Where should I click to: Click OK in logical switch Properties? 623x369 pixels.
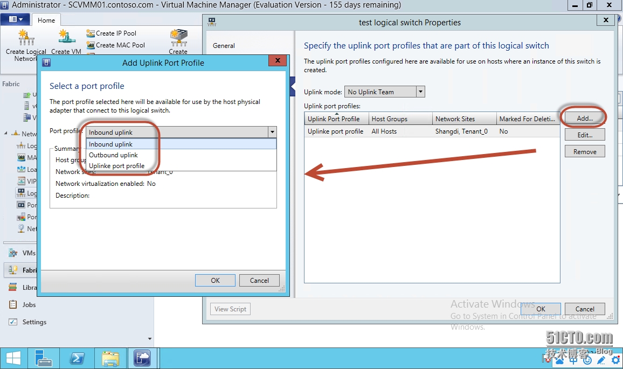[x=541, y=309]
